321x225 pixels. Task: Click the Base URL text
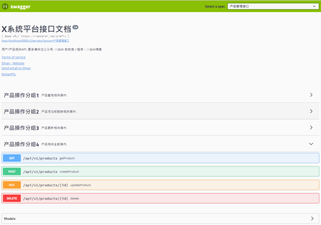point(35,36)
